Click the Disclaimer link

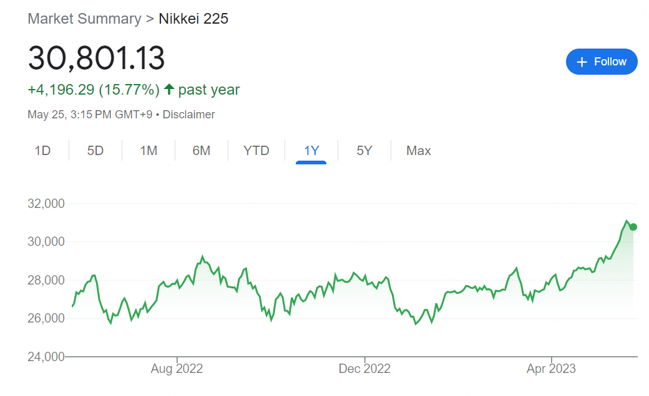pos(188,115)
